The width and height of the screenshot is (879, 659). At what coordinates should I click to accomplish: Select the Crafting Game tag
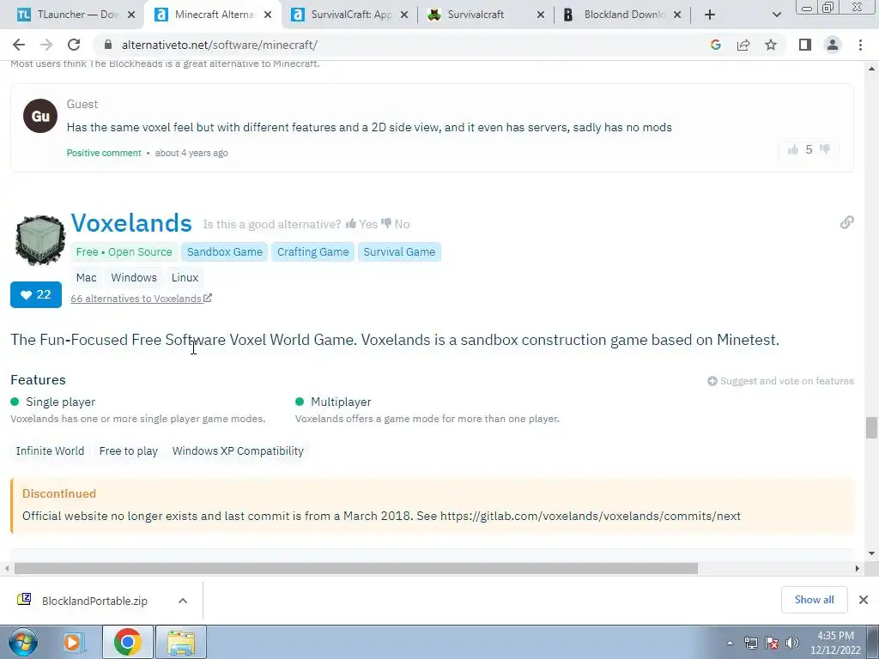click(312, 252)
